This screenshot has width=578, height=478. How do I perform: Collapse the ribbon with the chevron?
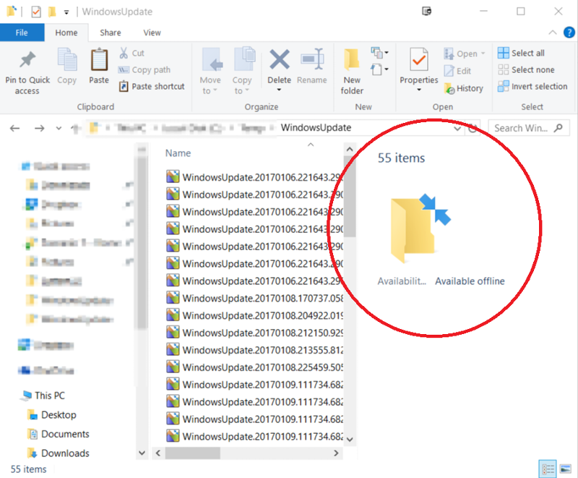click(552, 33)
